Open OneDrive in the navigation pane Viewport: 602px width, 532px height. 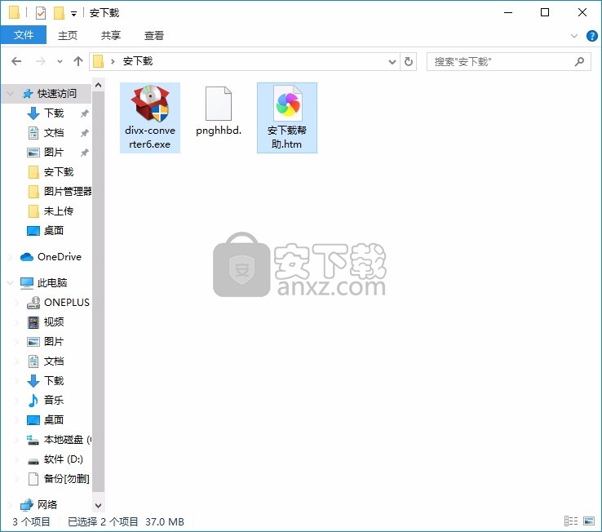click(x=59, y=256)
